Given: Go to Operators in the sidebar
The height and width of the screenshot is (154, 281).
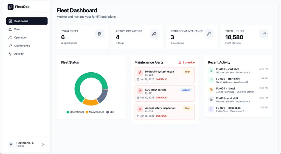Looking at the screenshot, I should tap(20, 37).
